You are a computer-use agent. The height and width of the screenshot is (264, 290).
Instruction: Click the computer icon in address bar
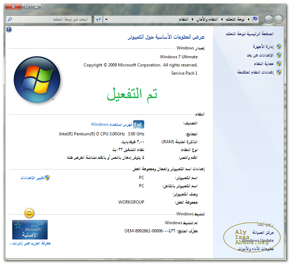(255, 19)
